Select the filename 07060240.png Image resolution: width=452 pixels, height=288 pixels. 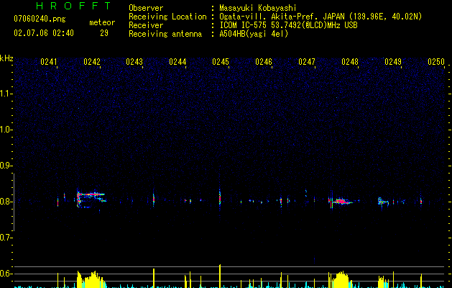pos(40,19)
